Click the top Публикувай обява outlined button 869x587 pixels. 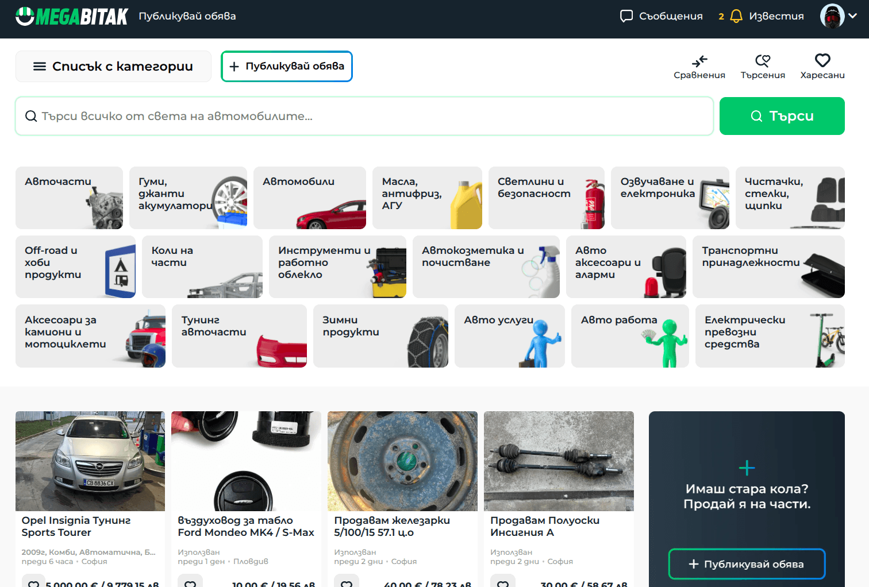pyautogui.click(x=287, y=67)
